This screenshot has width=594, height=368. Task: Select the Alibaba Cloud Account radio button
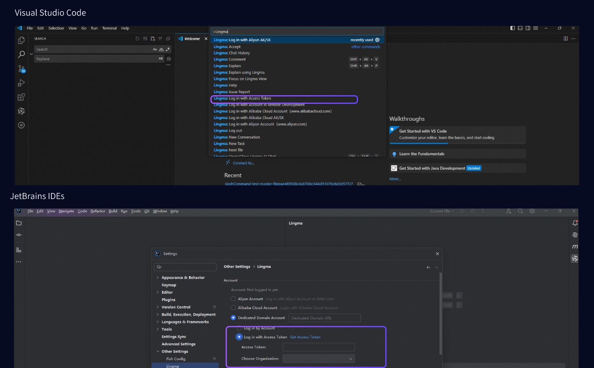point(233,308)
